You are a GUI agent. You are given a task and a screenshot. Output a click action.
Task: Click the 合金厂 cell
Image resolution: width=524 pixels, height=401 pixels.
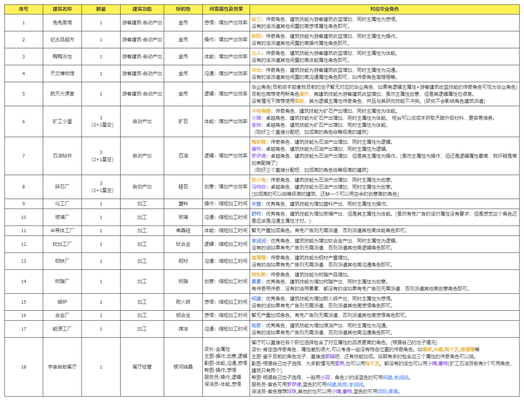pos(62,315)
